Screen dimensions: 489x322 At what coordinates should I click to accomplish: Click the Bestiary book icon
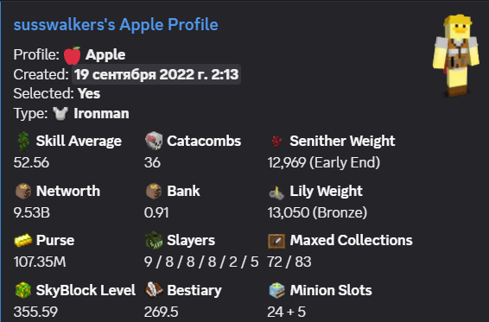tap(154, 290)
